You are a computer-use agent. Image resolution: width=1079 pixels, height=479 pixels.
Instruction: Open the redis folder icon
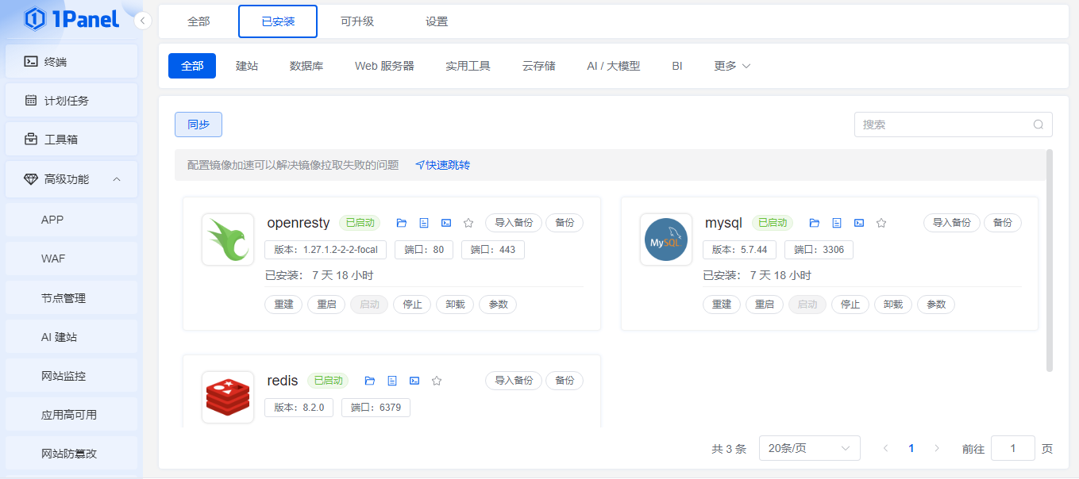[369, 381]
